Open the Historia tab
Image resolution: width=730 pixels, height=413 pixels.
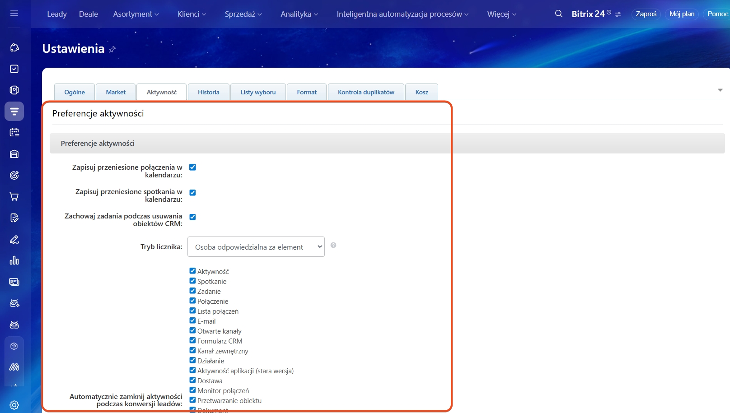click(208, 92)
